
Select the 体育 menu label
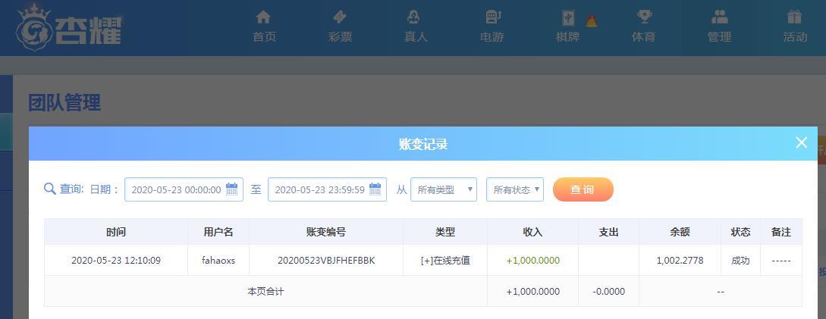click(x=644, y=37)
